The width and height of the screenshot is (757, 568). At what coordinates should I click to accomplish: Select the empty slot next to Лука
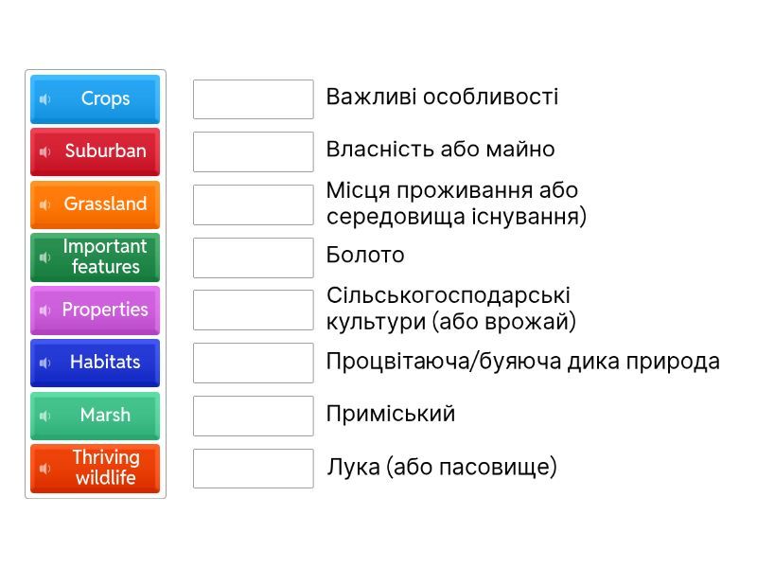pyautogui.click(x=253, y=469)
